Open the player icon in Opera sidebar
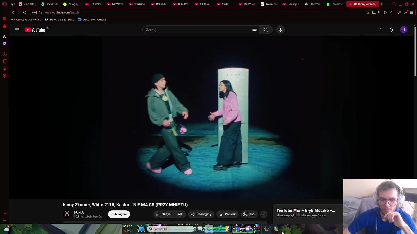The height and width of the screenshot is (234, 417). coord(4,54)
